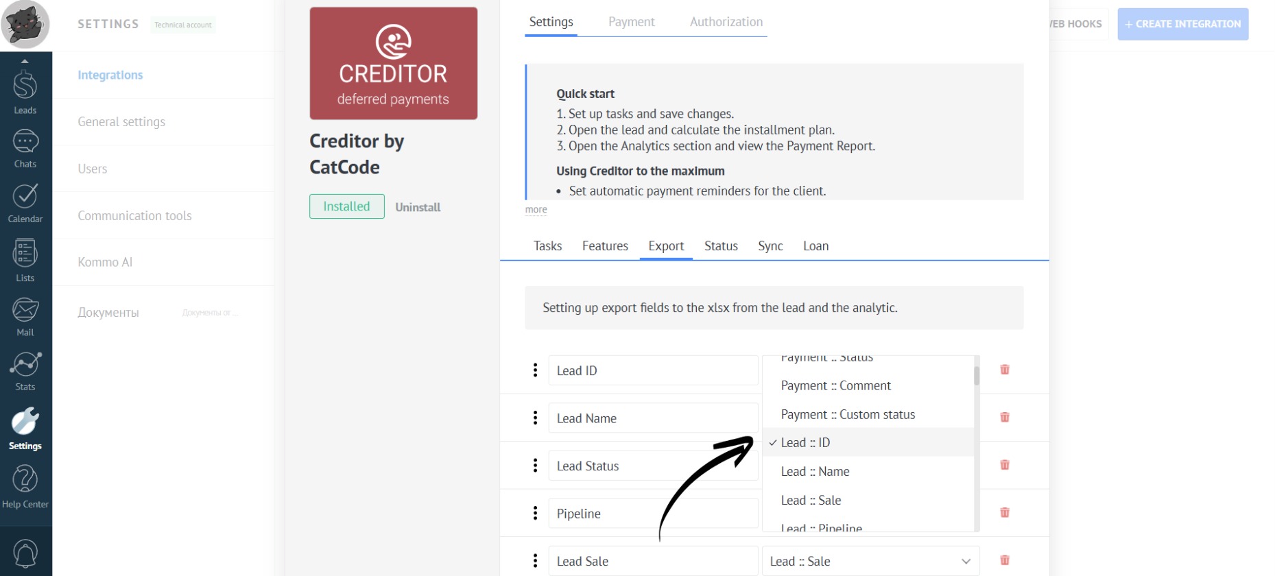Click drag handle beside Lead ID field

coord(535,370)
